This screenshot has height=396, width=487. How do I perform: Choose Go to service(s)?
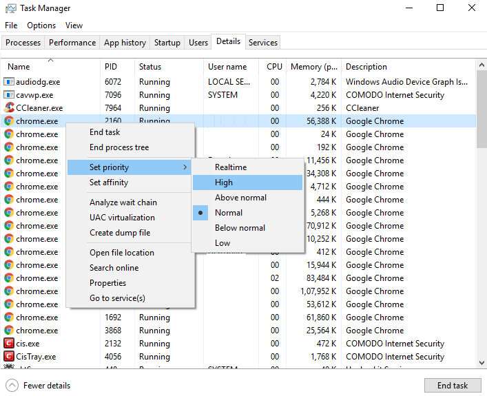131,298
